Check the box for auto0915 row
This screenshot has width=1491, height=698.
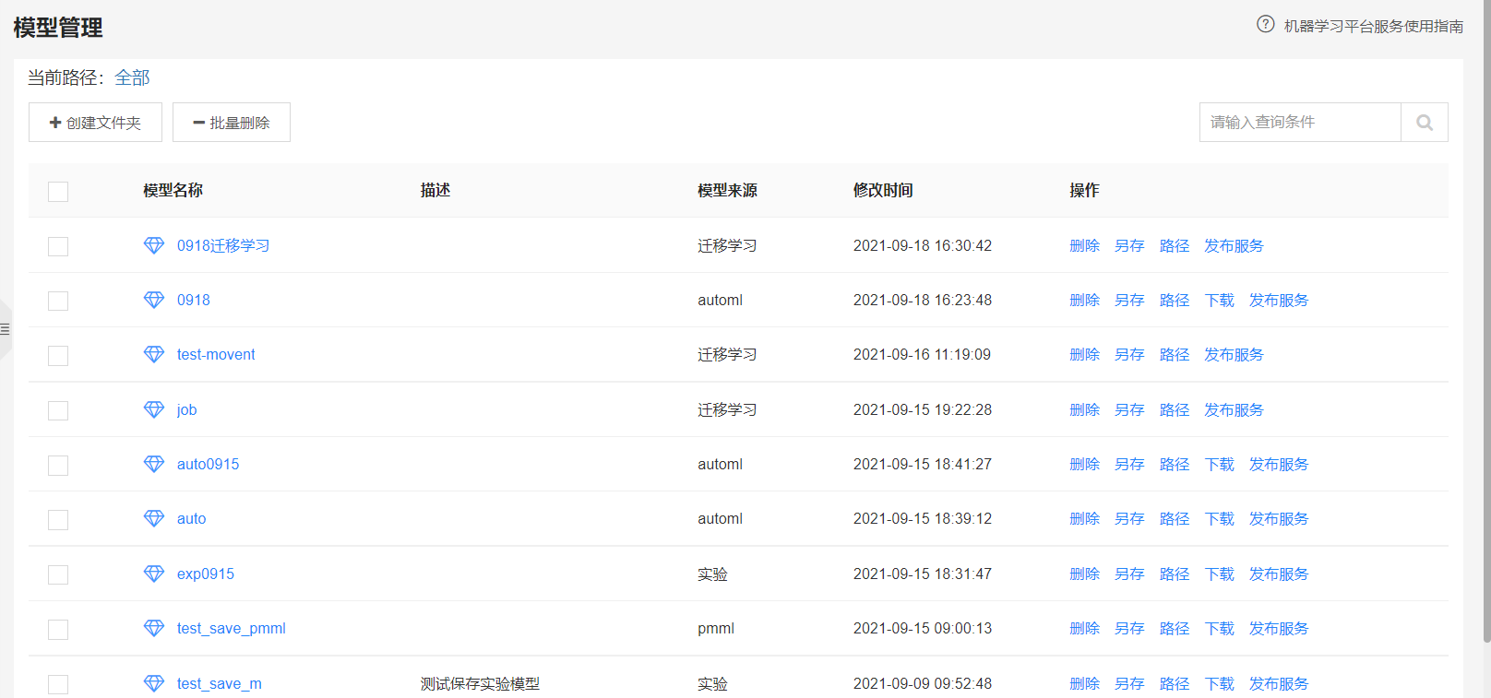[x=58, y=465]
